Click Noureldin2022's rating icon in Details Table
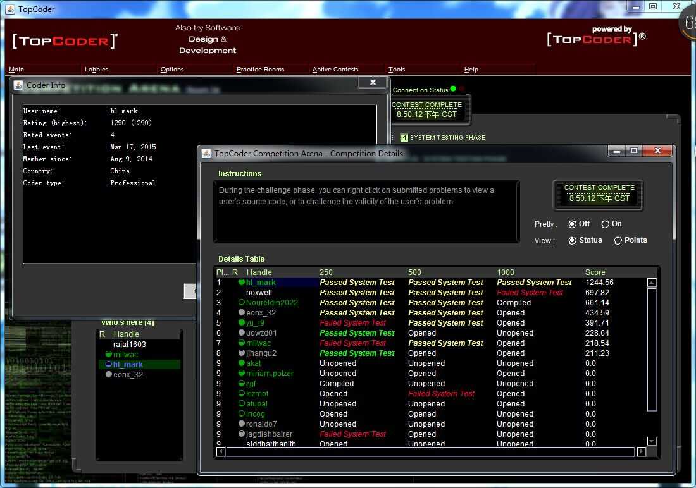Screen dimensions: 696x488 click(x=242, y=302)
